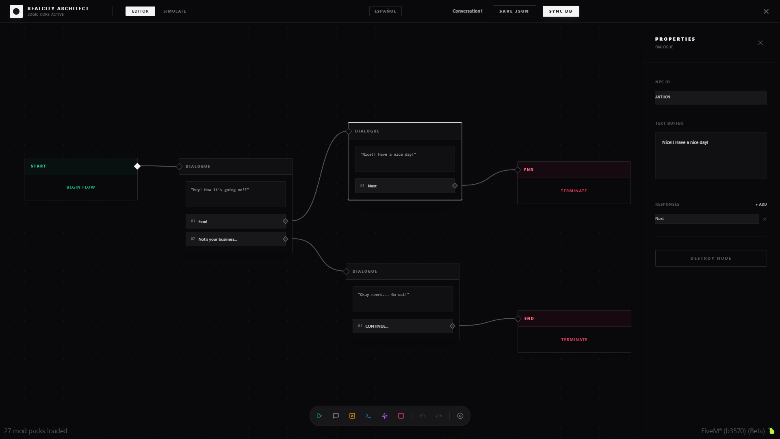Add a Dialogue node with the speech bubble icon

click(336, 416)
